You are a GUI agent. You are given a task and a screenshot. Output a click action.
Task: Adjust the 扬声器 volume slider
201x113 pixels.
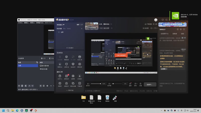tap(117, 84)
